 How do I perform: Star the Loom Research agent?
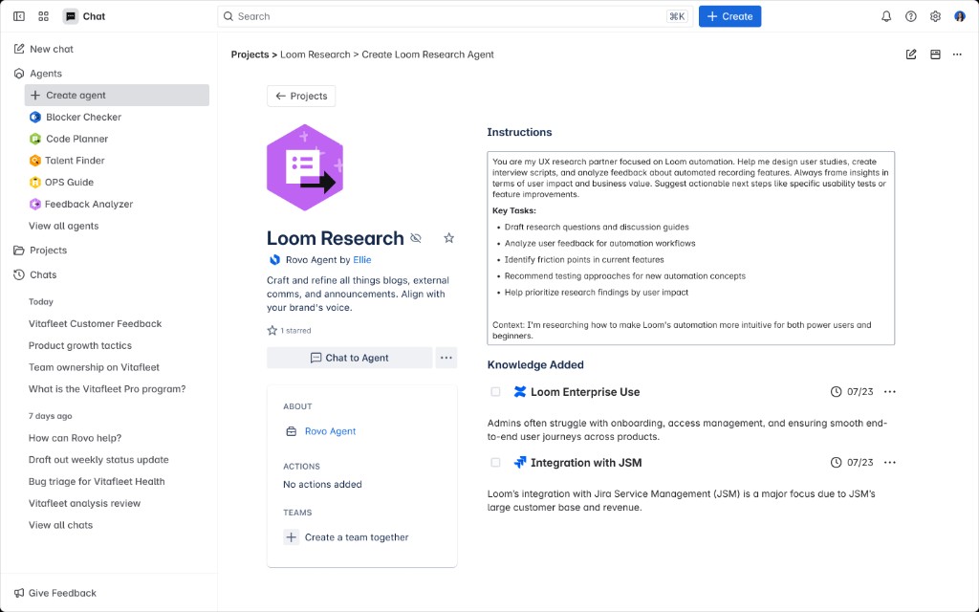449,238
